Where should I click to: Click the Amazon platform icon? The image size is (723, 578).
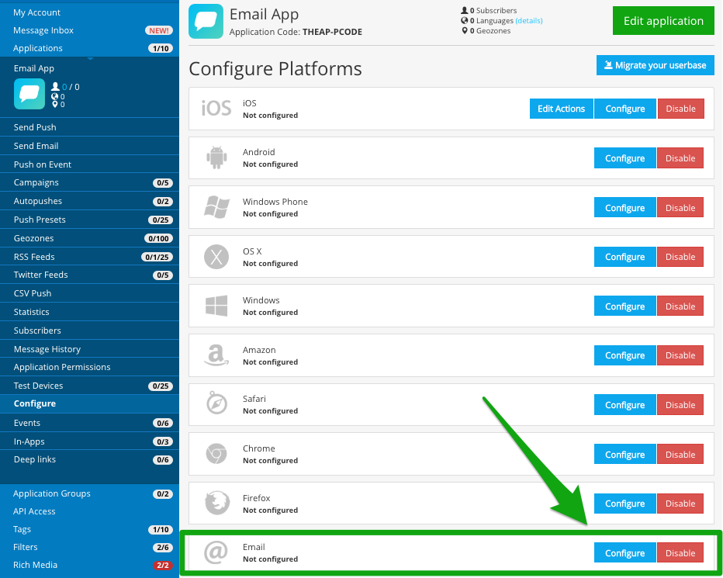coord(216,355)
